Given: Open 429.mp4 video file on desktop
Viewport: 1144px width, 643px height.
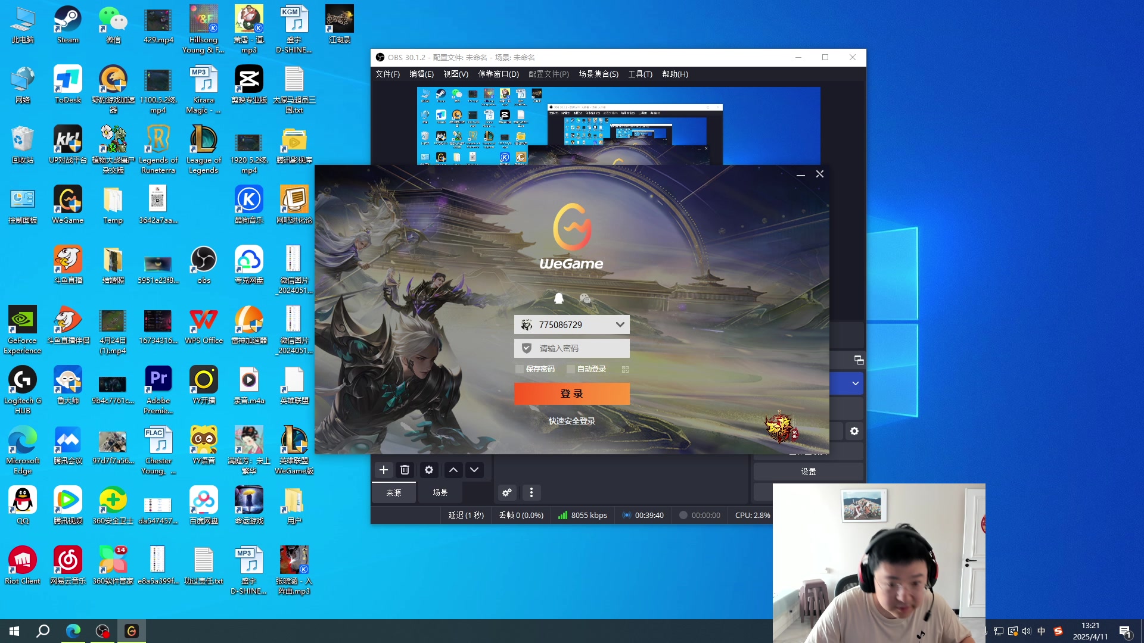Looking at the screenshot, I should pyautogui.click(x=158, y=25).
